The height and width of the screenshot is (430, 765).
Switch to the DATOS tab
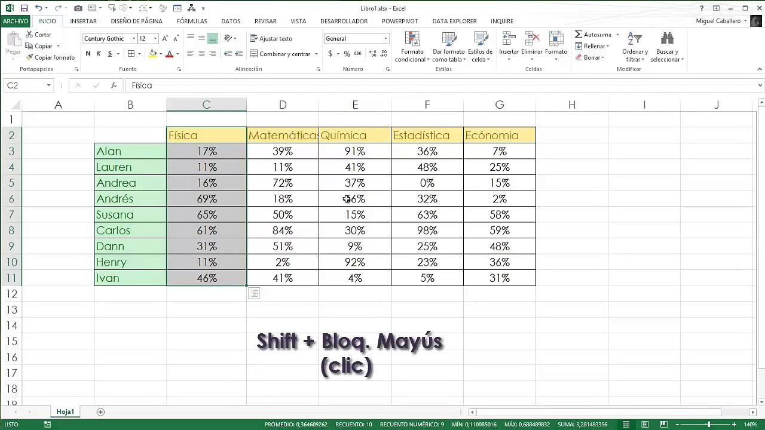231,21
